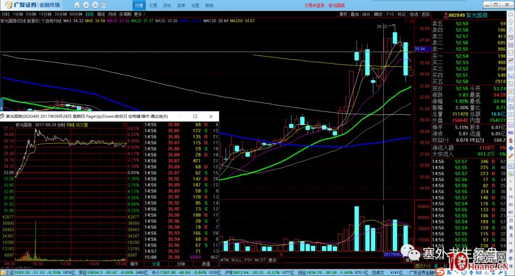Open 更多 indicators in bottom tab bar
Image resolution: width=515 pixels, height=276 pixels.
(x=272, y=260)
